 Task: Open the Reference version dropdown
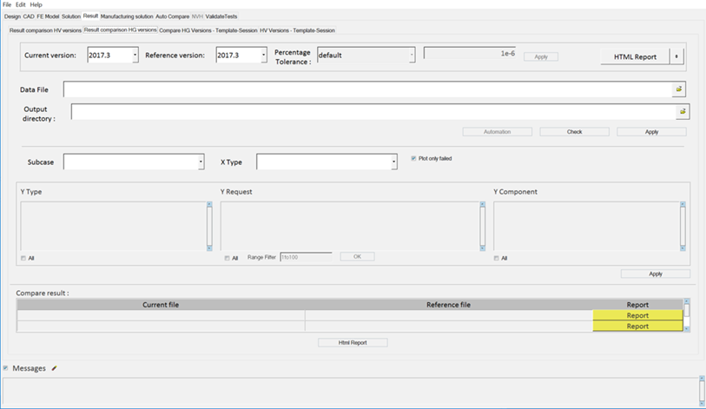[263, 56]
